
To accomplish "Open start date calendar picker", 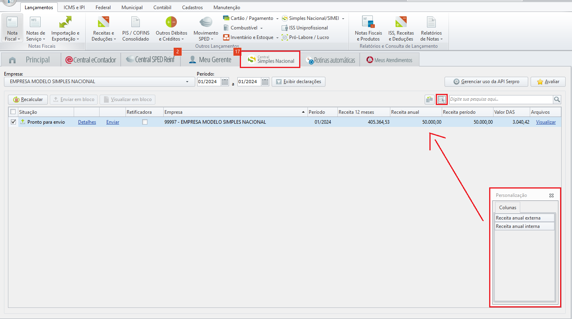I will (x=225, y=82).
